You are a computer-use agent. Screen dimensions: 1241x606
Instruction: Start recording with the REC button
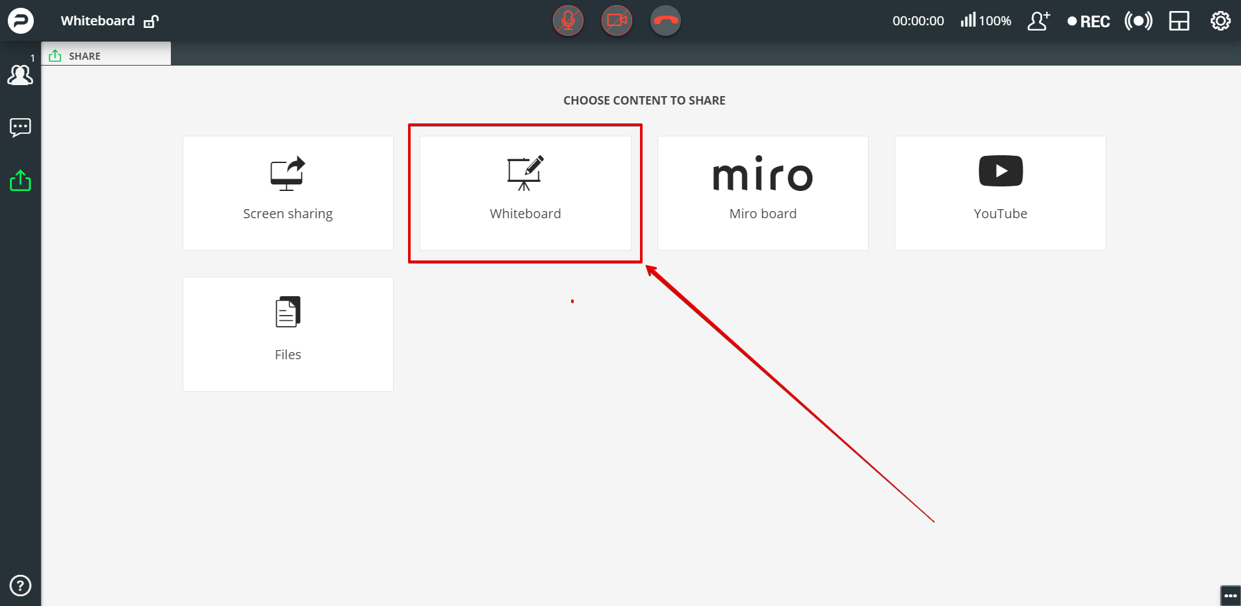point(1089,21)
